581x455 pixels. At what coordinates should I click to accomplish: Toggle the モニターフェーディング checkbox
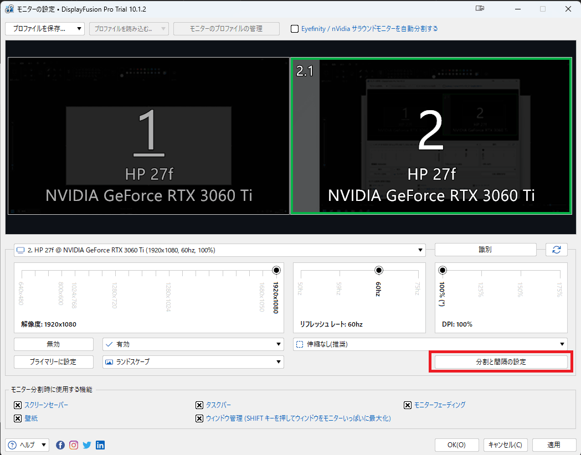408,405
